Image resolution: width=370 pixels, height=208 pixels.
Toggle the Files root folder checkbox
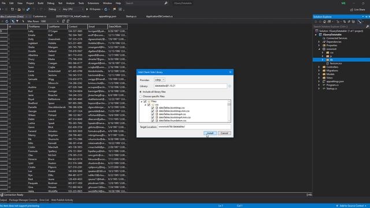pyautogui.click(x=145, y=102)
